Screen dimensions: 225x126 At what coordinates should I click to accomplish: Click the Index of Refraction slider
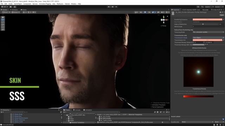click(x=205, y=24)
